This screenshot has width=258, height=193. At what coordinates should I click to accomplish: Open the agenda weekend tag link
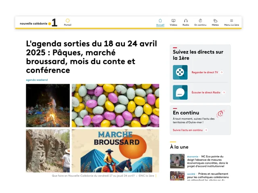[37, 80]
